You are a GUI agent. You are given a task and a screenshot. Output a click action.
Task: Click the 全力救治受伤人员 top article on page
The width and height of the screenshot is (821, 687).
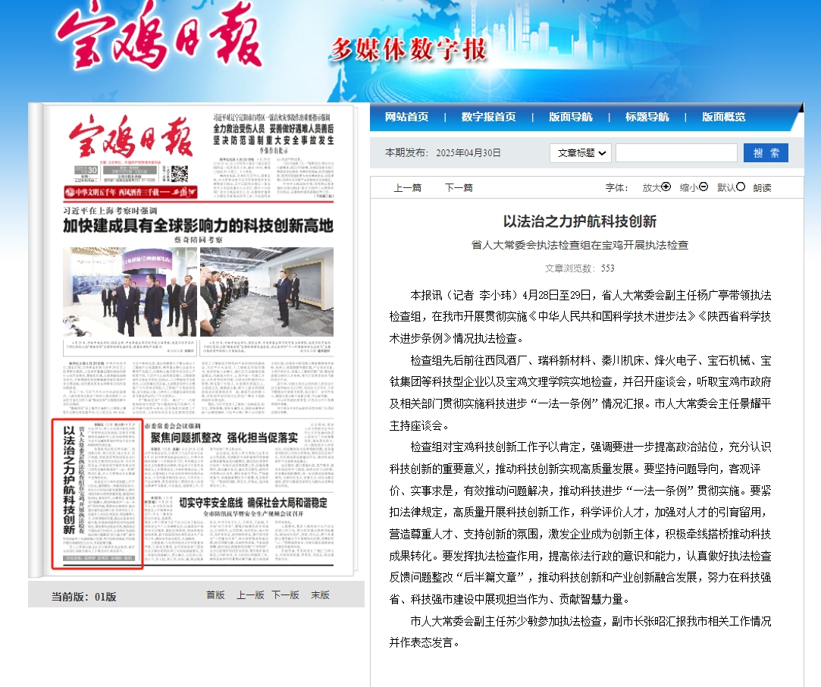tap(274, 134)
